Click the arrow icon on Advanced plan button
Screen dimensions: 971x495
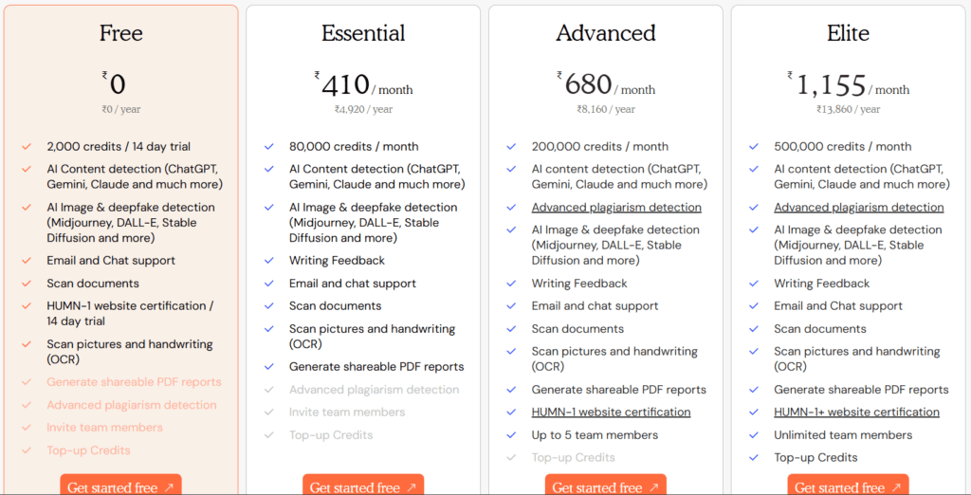coord(653,487)
